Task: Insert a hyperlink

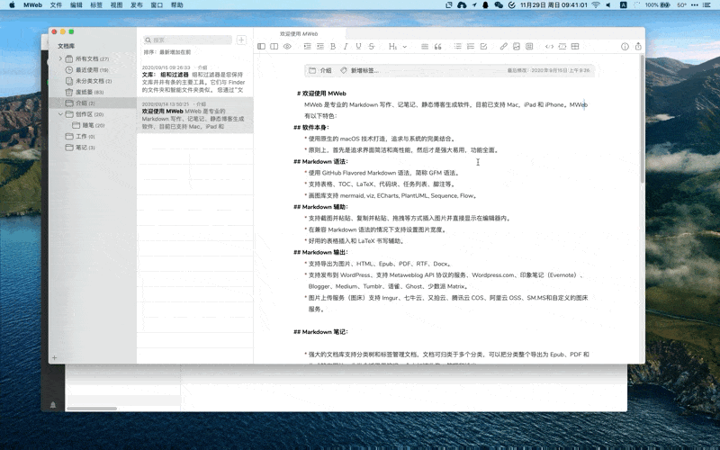Action: coord(504,47)
